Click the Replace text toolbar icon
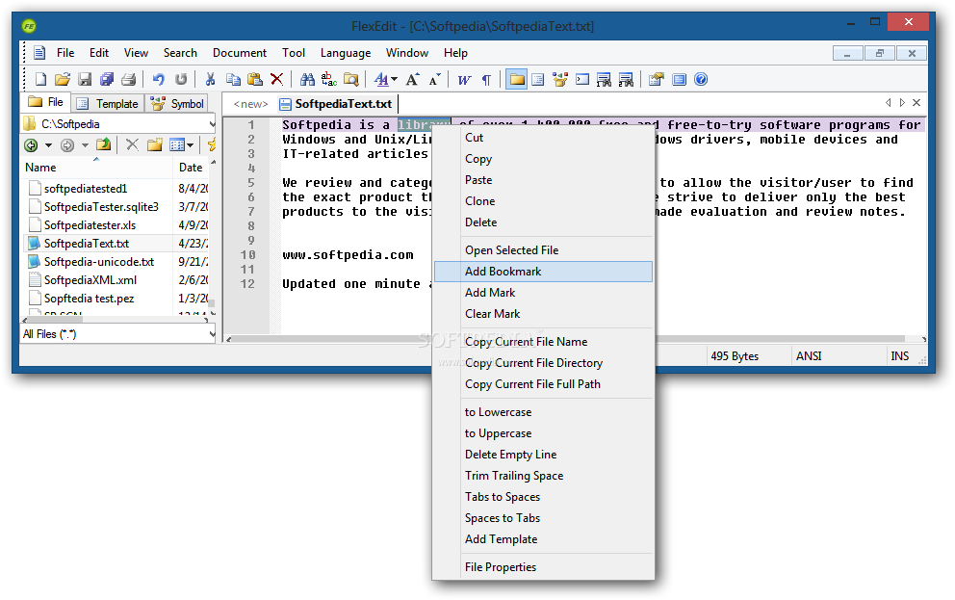Image resolution: width=955 pixels, height=600 pixels. pos(329,80)
